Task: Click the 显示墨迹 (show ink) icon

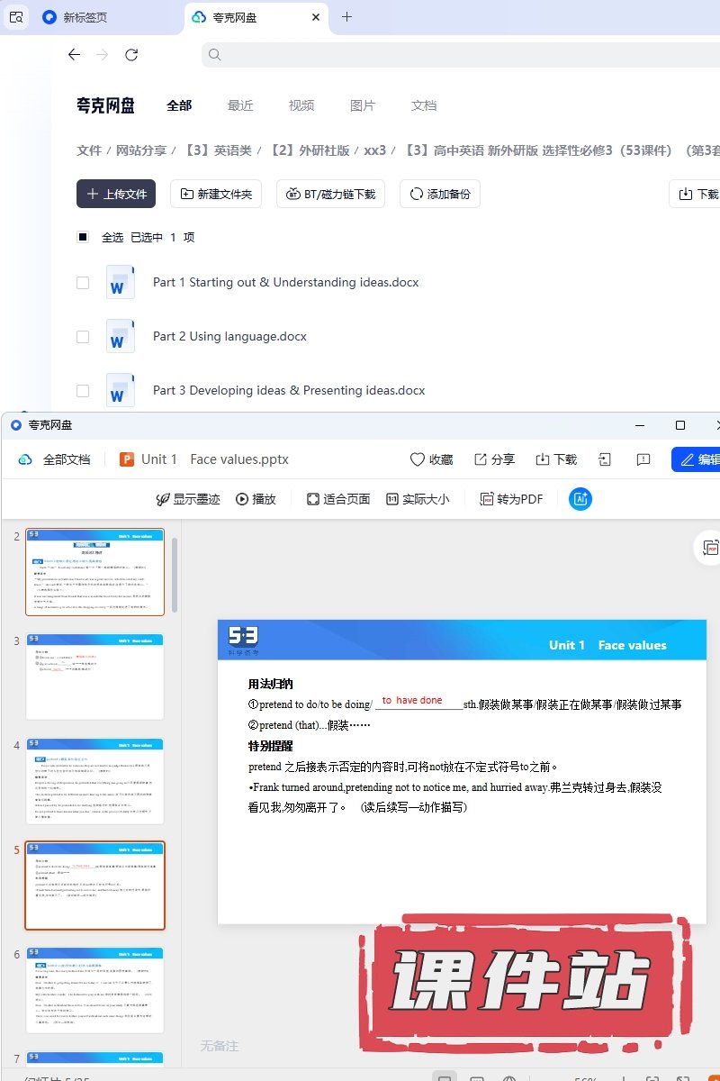Action: tap(163, 499)
